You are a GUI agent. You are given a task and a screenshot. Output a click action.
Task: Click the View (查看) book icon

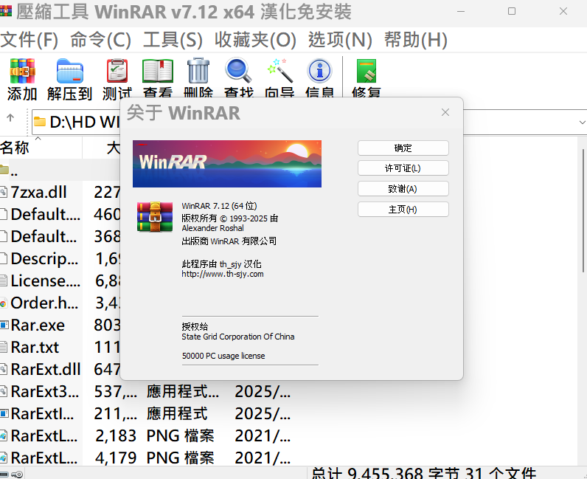[158, 71]
